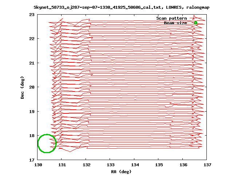Image resolution: width=233 pixels, height=175 pixels.
Task: Click the x-axis tick label 132
Action: pyautogui.click(x=86, y=165)
